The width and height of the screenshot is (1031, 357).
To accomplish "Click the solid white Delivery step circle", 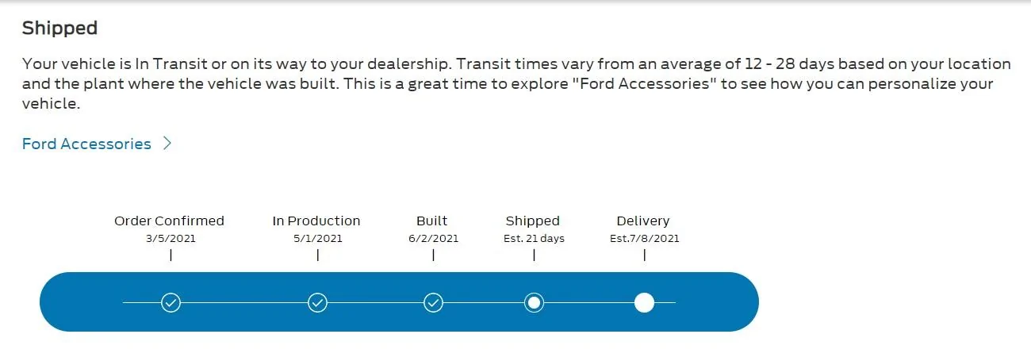I will [644, 302].
